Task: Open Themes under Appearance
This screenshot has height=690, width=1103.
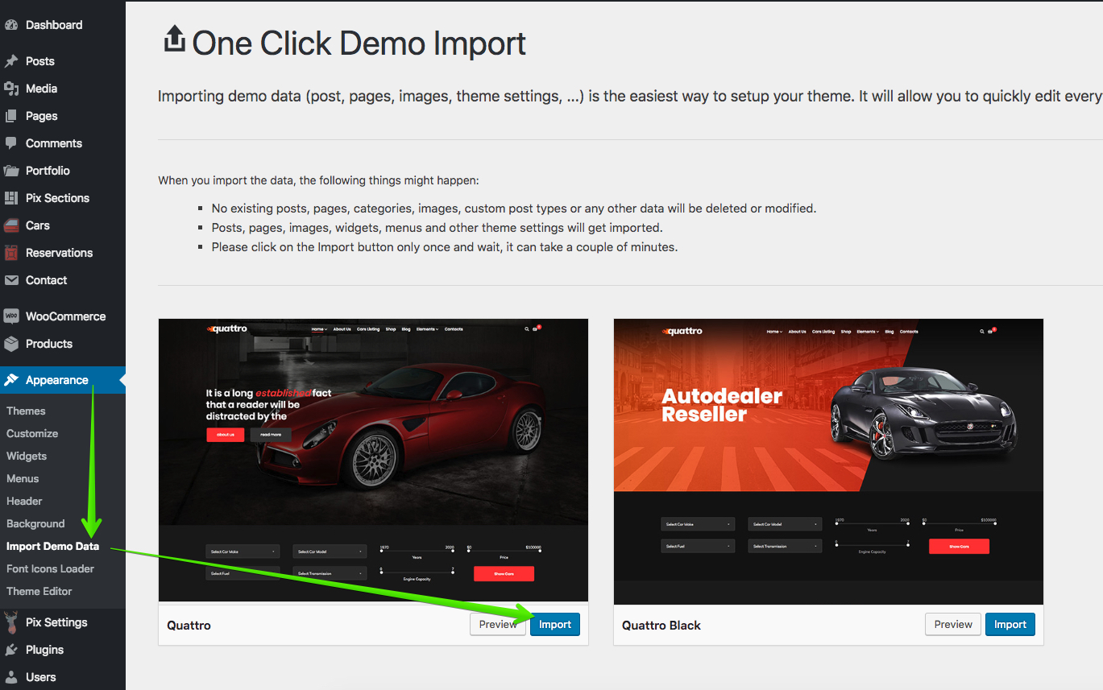Action: click(x=26, y=411)
